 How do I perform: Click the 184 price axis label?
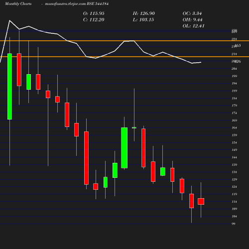(234, 98)
